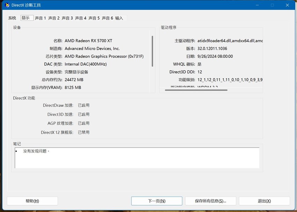Click the main driver atidx9loader64.dll text

click(230, 41)
